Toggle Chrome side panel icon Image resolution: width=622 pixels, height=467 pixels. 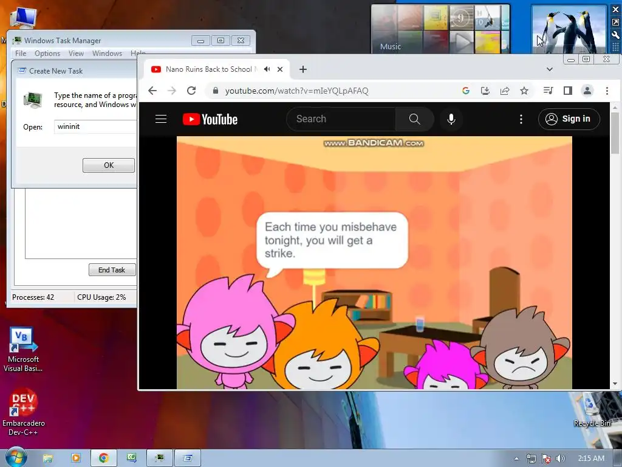click(x=568, y=91)
